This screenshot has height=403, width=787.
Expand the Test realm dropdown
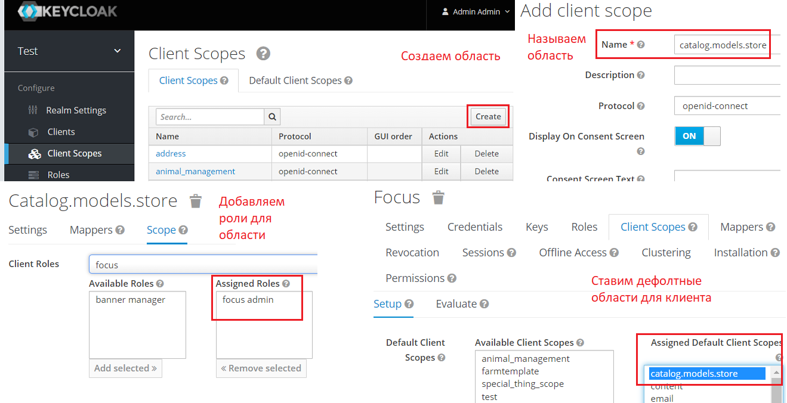click(x=117, y=51)
